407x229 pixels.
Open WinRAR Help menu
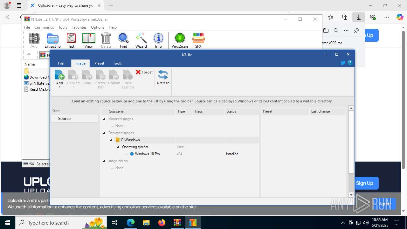tap(113, 27)
